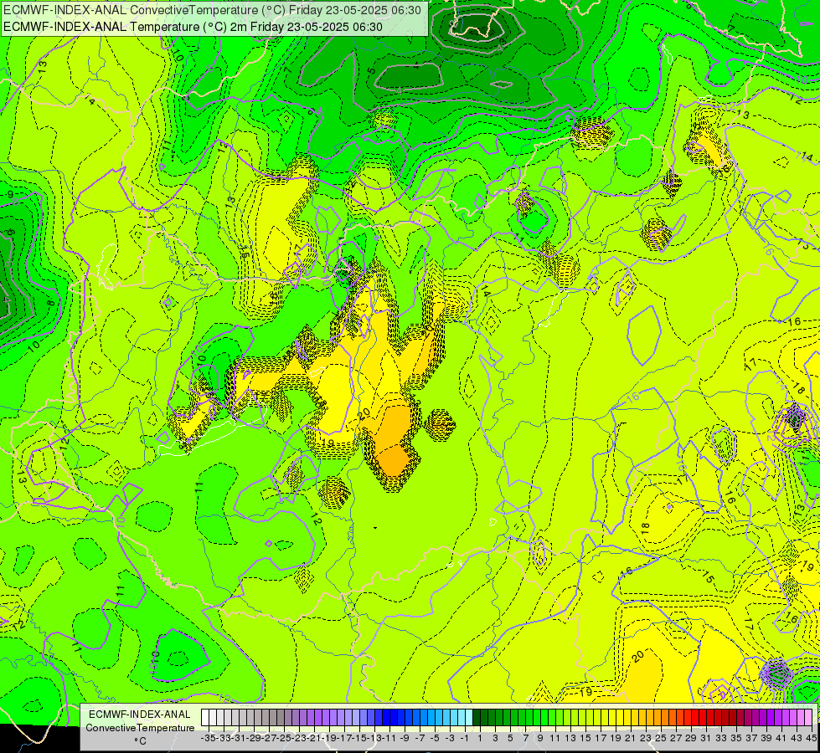Click the -9 value on the legend scale
This screenshot has width=820, height=753.
(405, 738)
